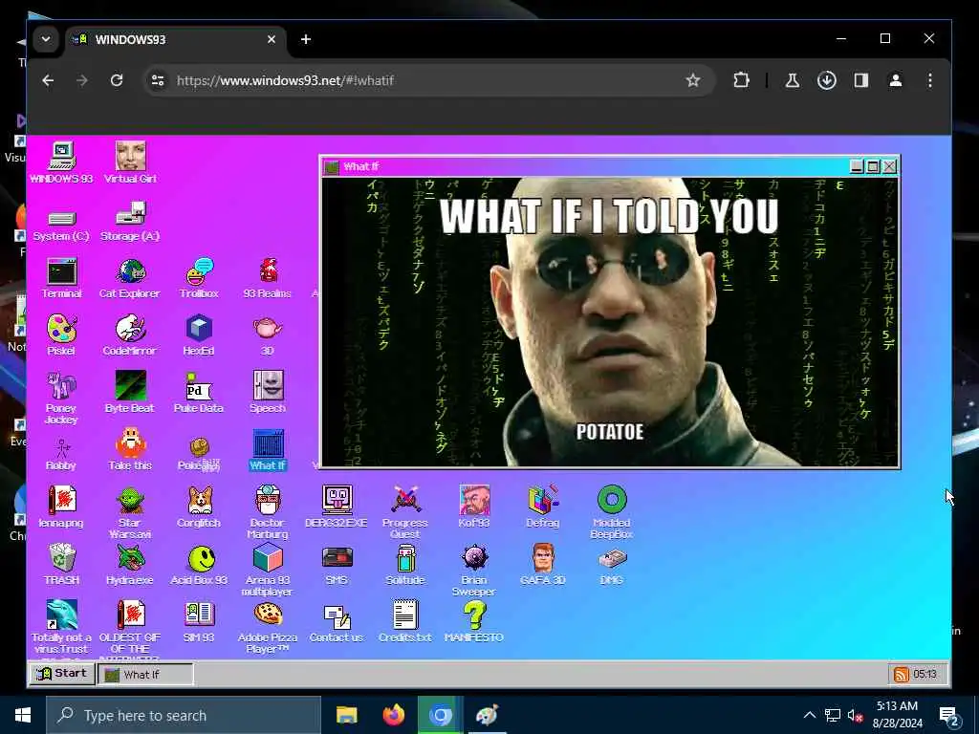Select What If taskbar button

(145, 674)
